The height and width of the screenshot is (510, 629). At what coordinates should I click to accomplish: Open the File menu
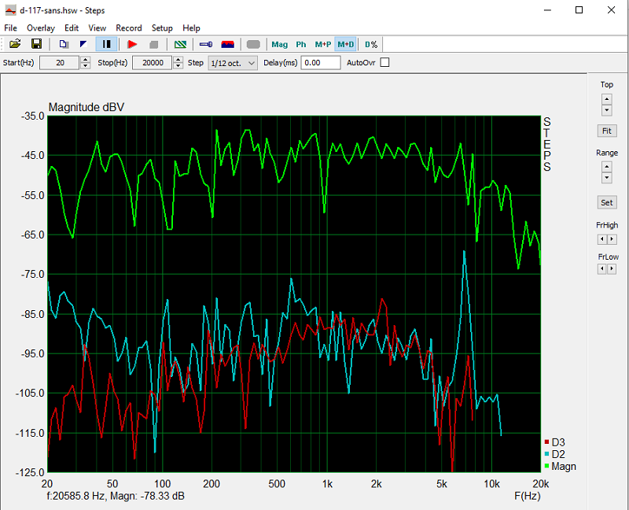pyautogui.click(x=10, y=28)
